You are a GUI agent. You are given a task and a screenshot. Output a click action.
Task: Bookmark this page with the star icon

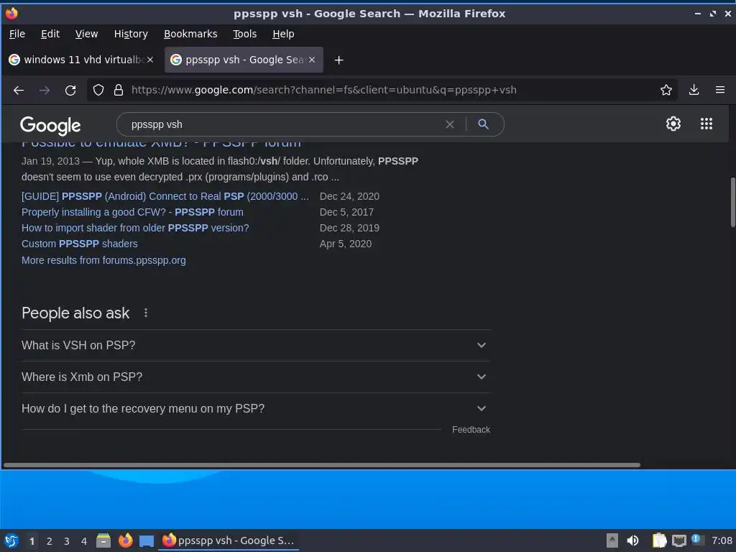pos(666,90)
